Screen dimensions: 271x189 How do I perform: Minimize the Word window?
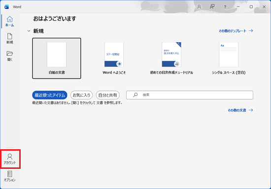238,7
